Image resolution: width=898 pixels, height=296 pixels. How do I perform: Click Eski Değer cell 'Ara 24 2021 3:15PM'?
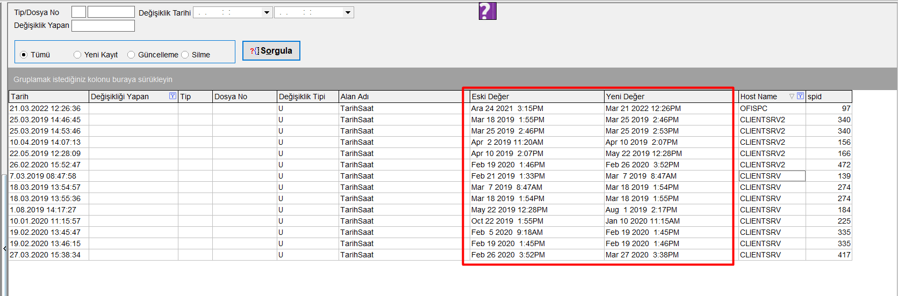pyautogui.click(x=537, y=108)
